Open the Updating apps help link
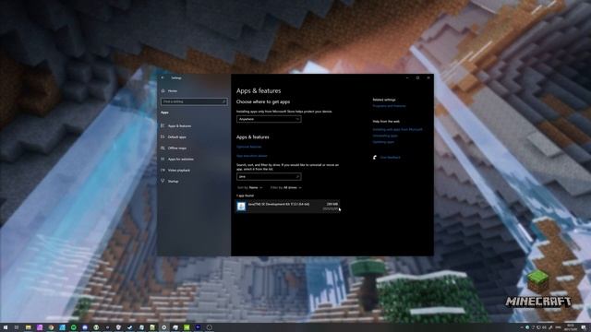 383,142
